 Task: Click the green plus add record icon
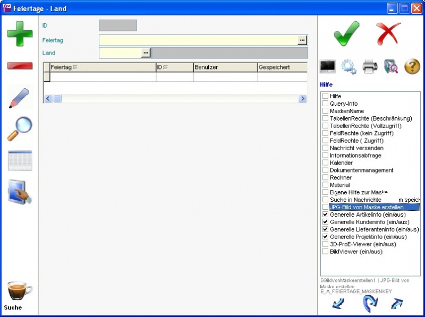20,33
